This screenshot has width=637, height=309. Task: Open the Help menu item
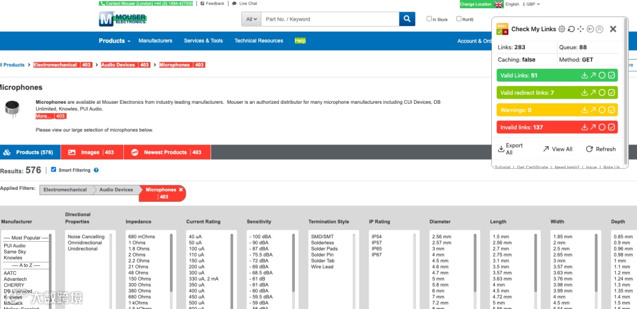pyautogui.click(x=300, y=41)
